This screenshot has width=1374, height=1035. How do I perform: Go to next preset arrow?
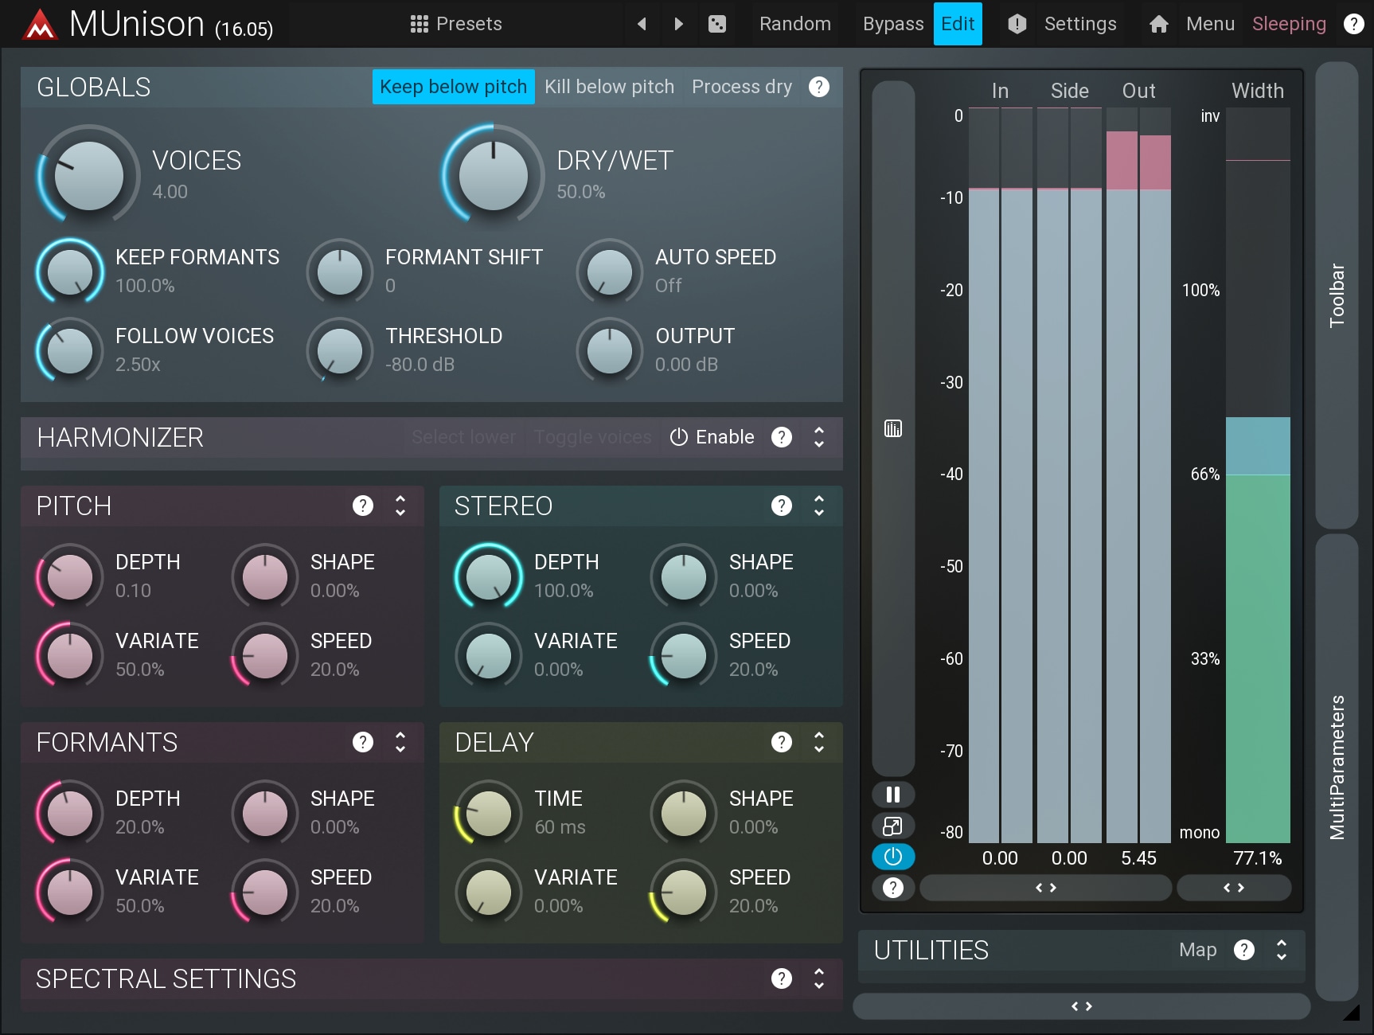point(678,24)
